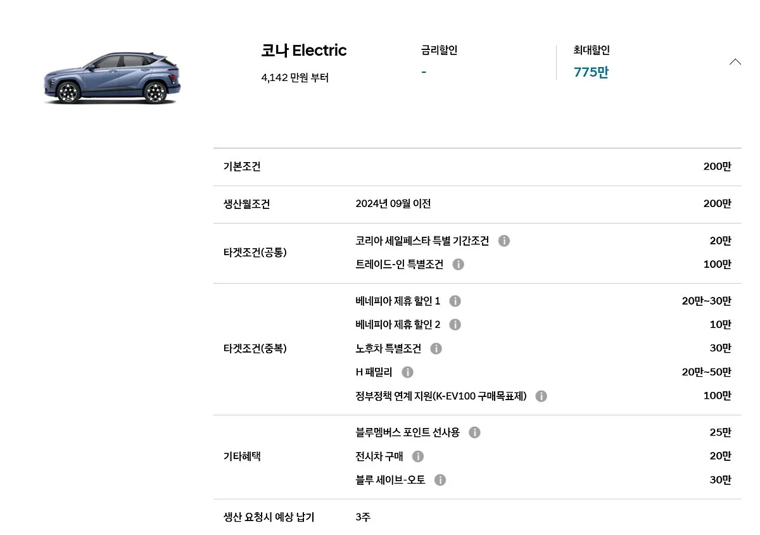The height and width of the screenshot is (535, 760).
Task: Click info icon next to 코리아 세일페스타 특별 기간조건
Action: pos(503,241)
